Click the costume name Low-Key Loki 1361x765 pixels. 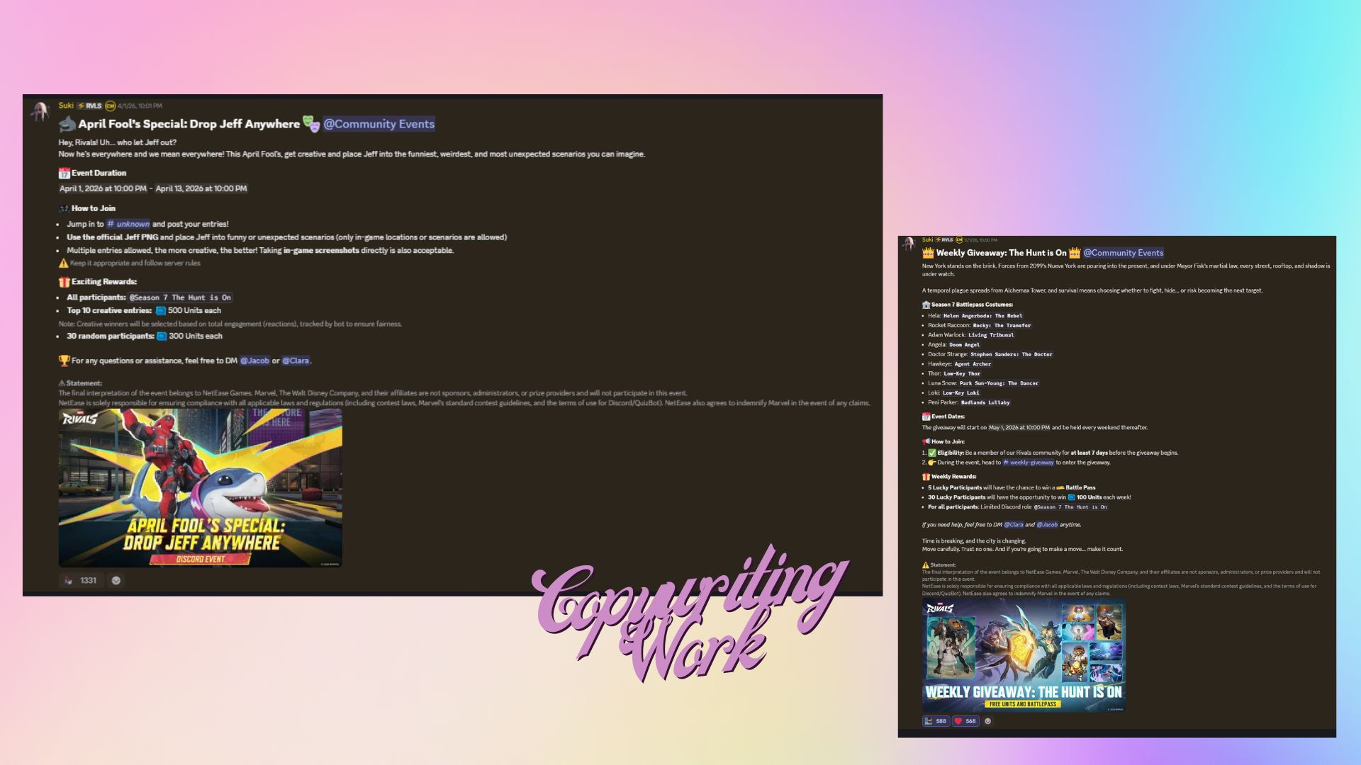pyautogui.click(x=960, y=393)
